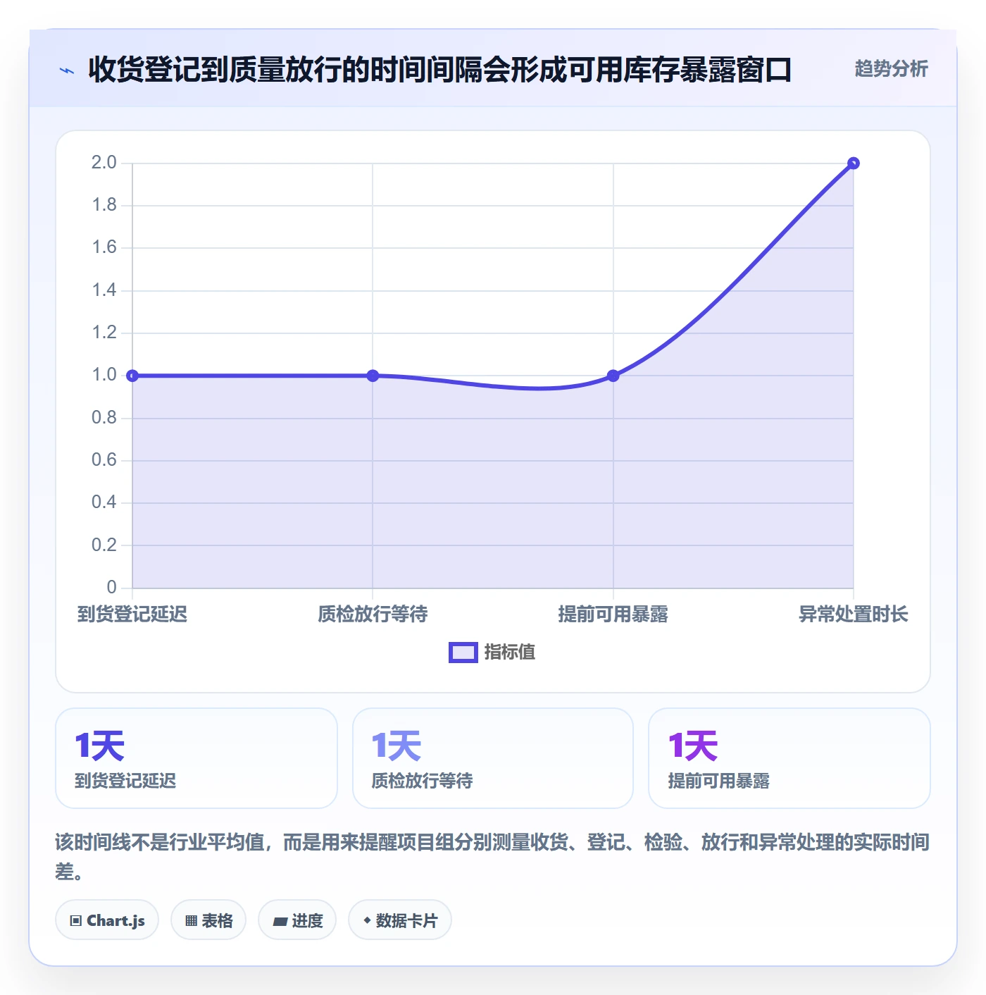Click the 趋势分析 label in header
Screen dimensions: 986x995
[891, 68]
